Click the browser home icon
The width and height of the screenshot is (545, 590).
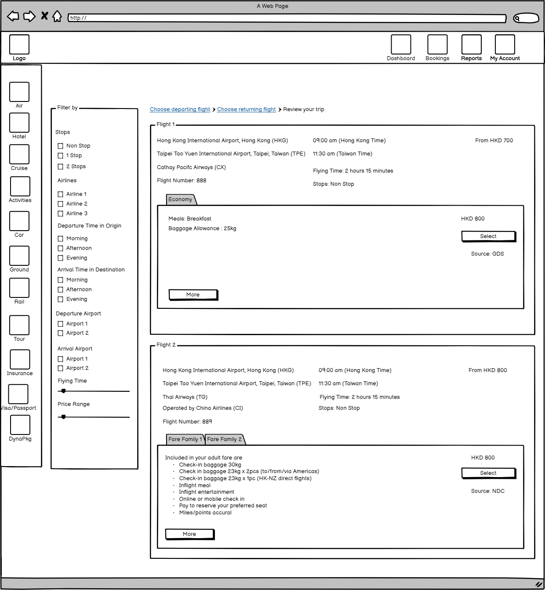(x=57, y=17)
